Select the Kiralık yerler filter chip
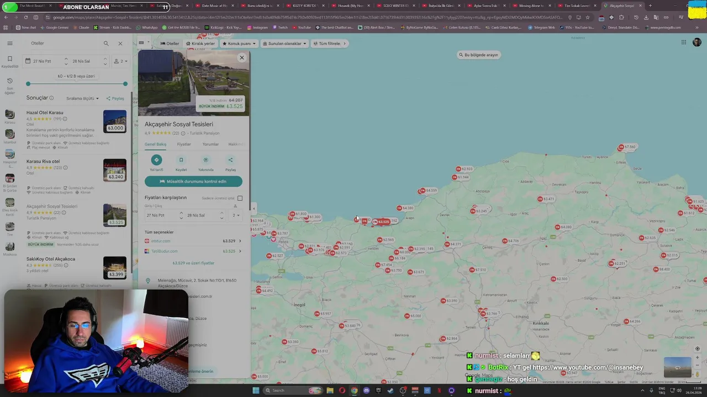707x397 pixels. pos(201,44)
